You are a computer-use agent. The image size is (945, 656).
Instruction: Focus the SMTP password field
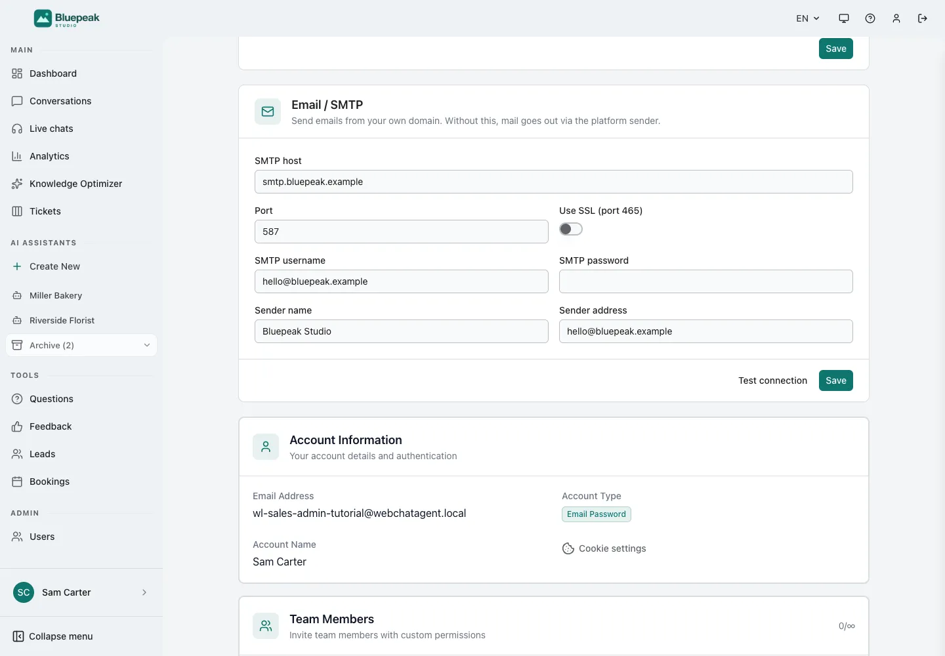click(706, 281)
